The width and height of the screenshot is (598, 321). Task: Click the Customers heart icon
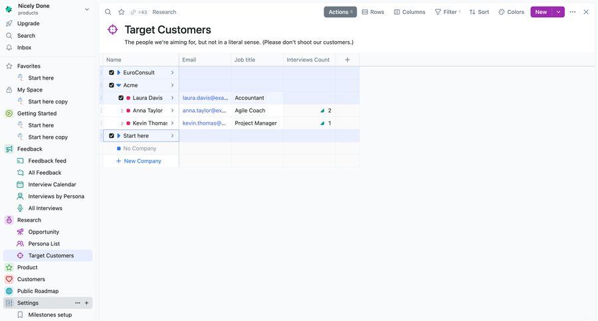[9, 279]
